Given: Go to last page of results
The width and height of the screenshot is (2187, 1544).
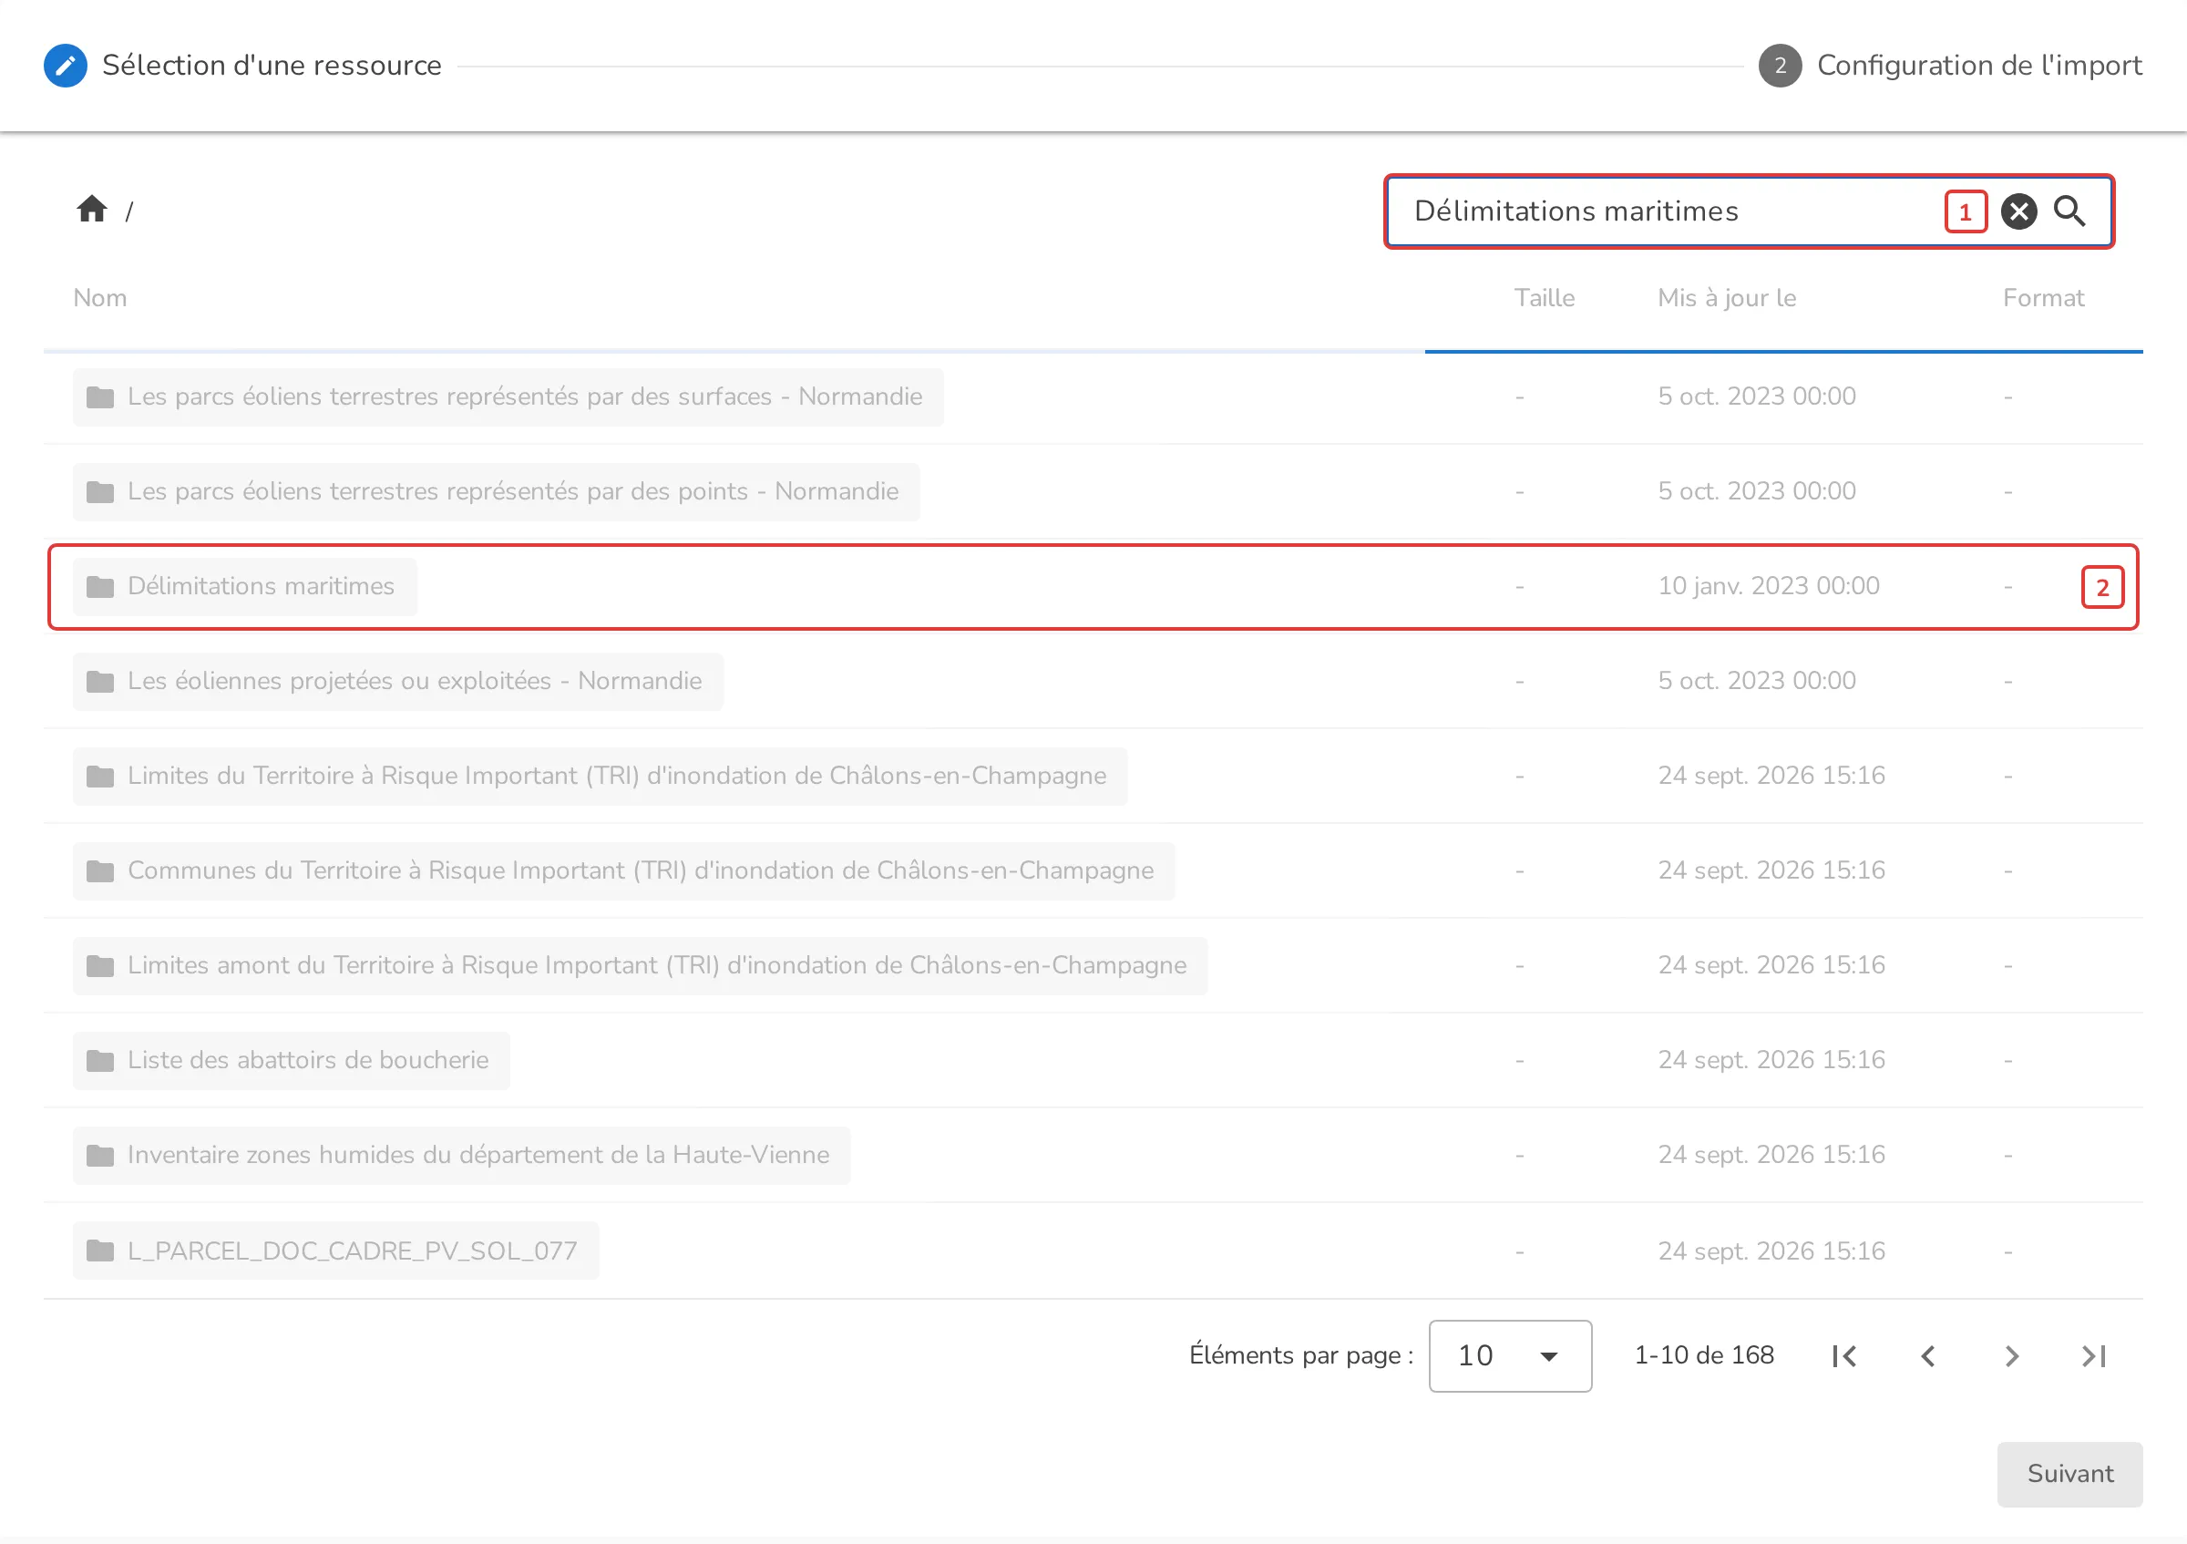Looking at the screenshot, I should click(x=2095, y=1356).
